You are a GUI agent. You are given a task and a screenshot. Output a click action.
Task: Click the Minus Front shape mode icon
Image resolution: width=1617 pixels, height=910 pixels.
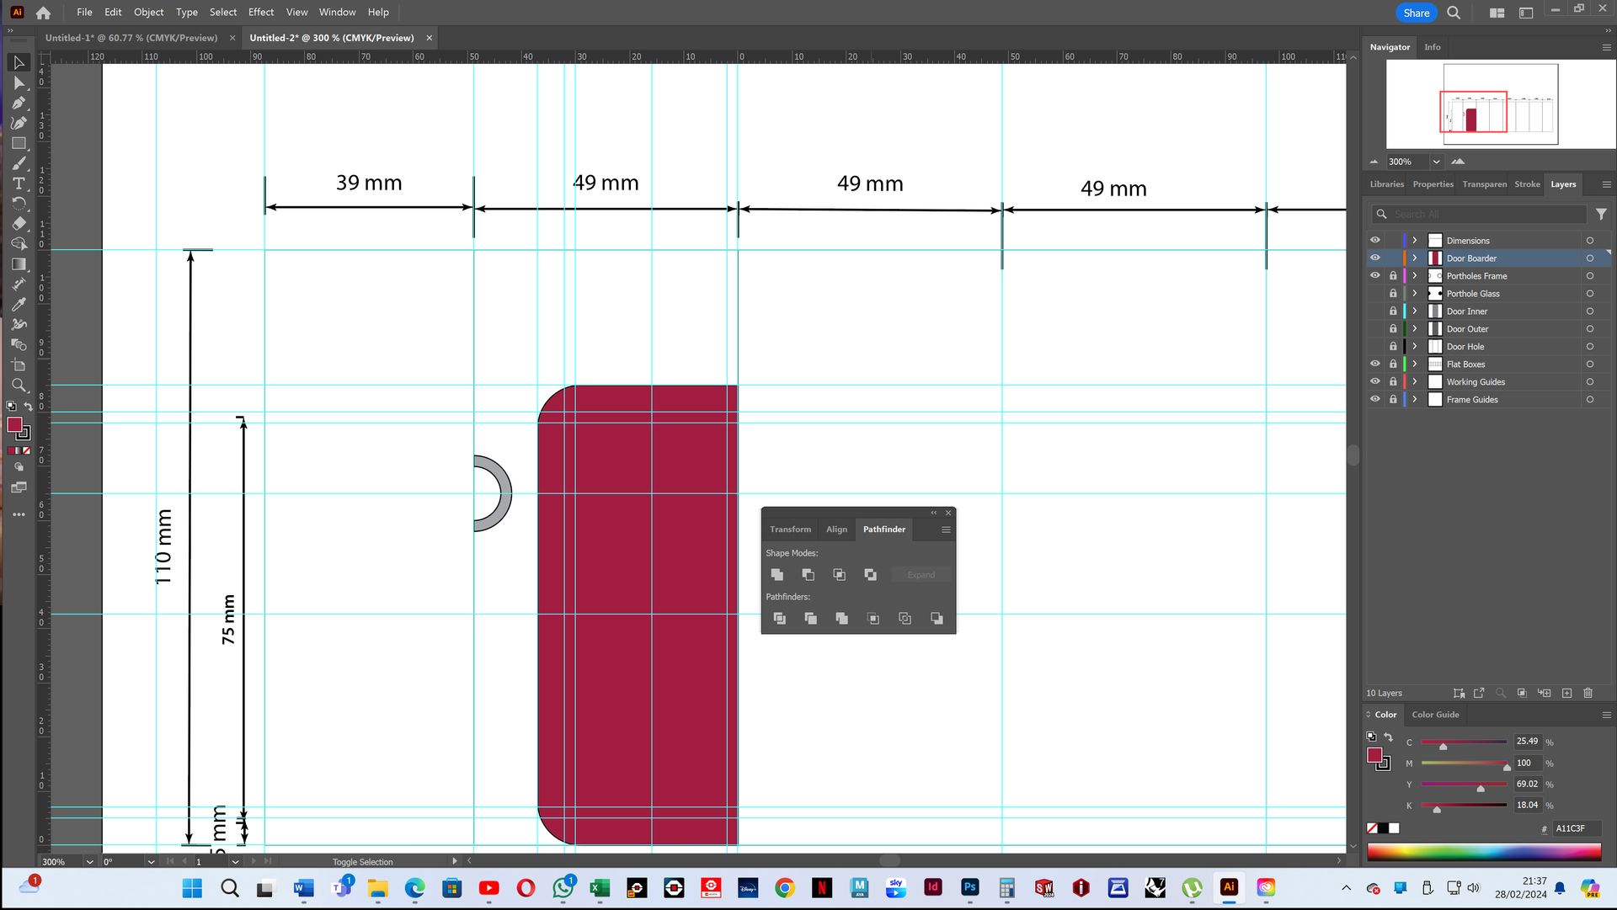[x=808, y=575]
